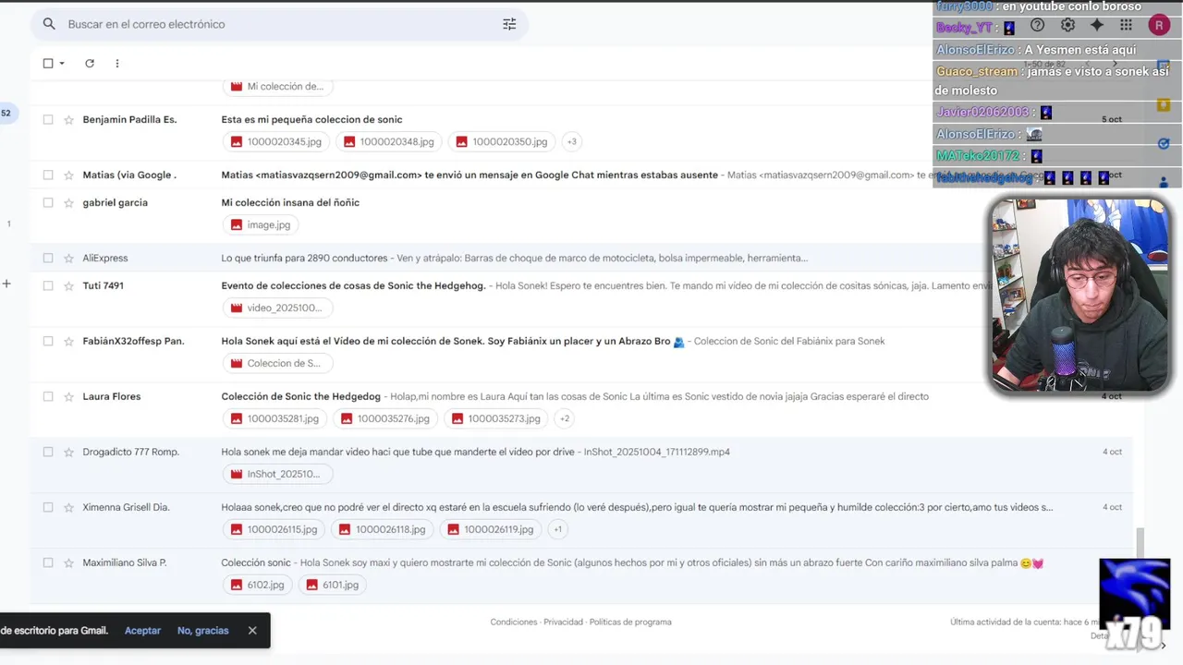Open attachment 1000020345.jpg
Screen dimensions: 1183x665
pos(276,141)
